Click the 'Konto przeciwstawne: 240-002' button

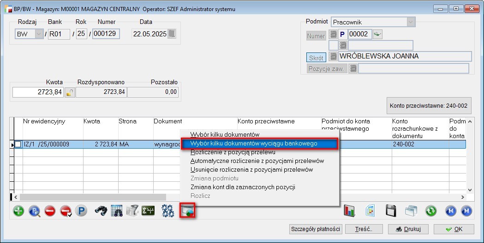point(429,106)
